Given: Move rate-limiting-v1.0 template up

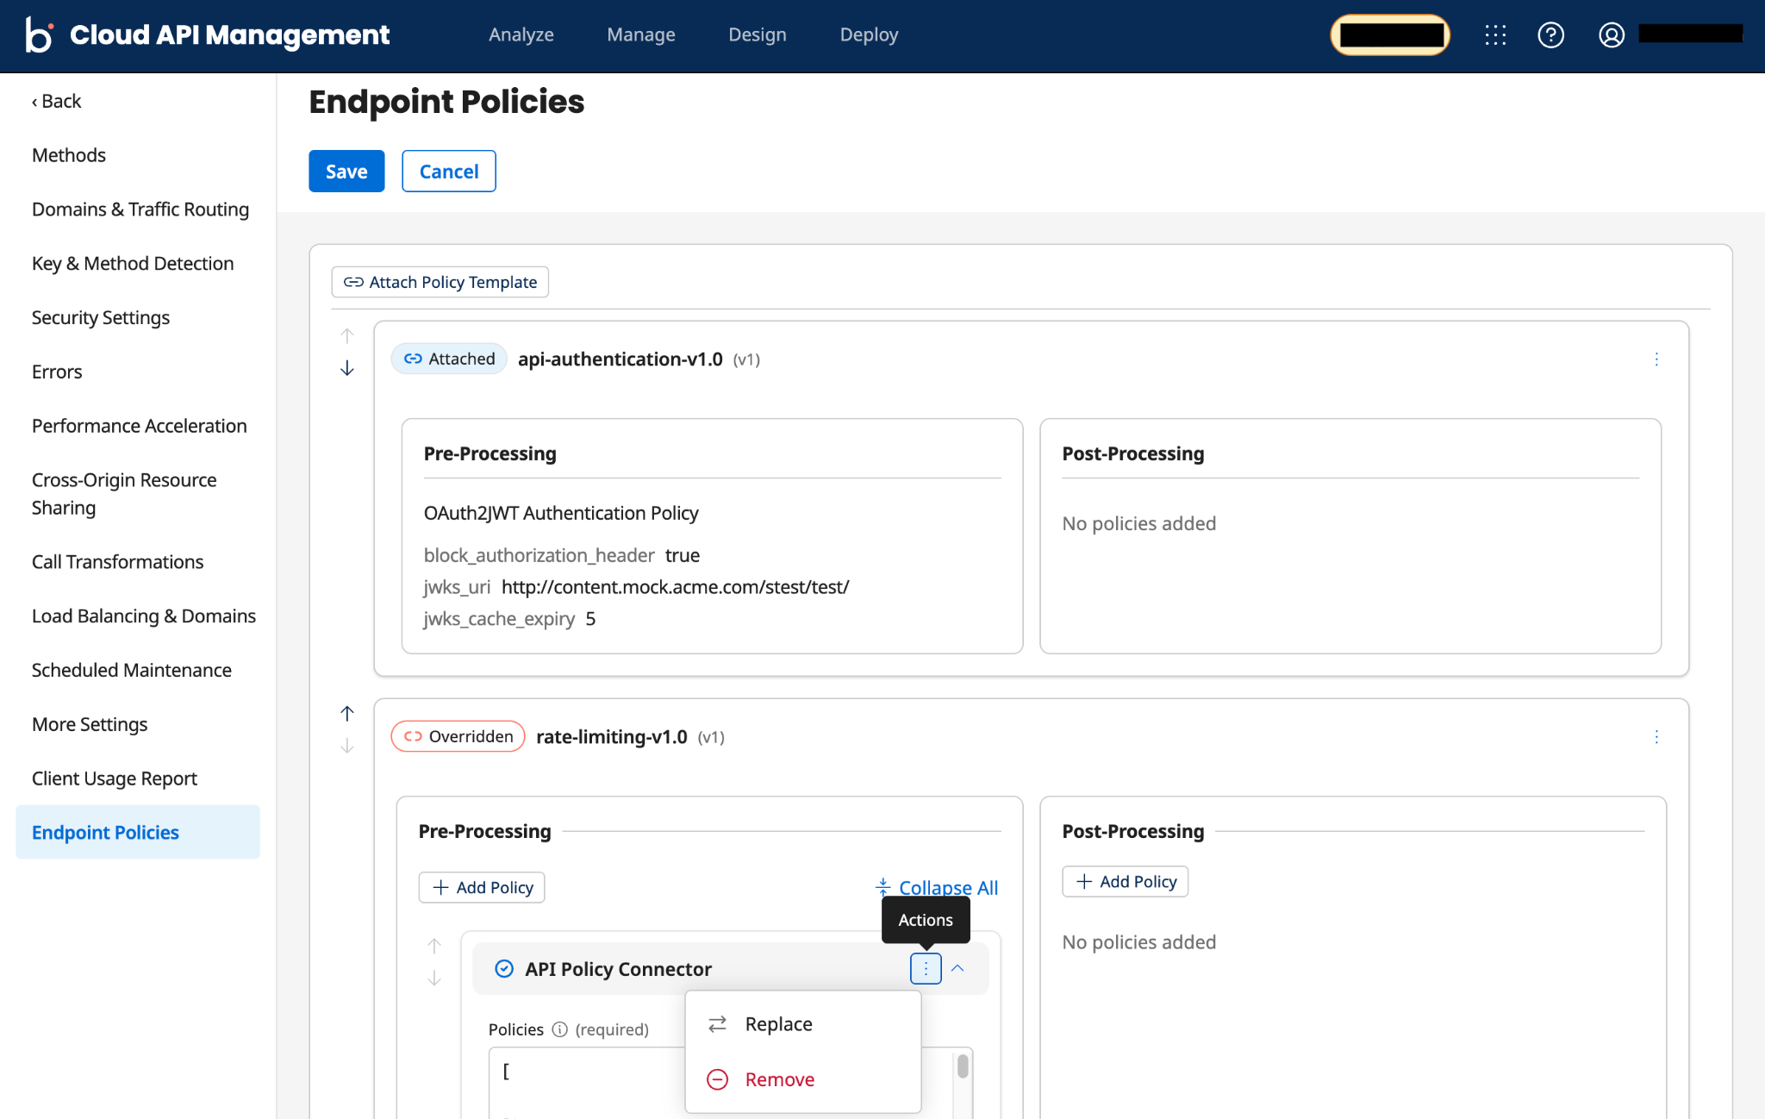Looking at the screenshot, I should [x=346, y=713].
